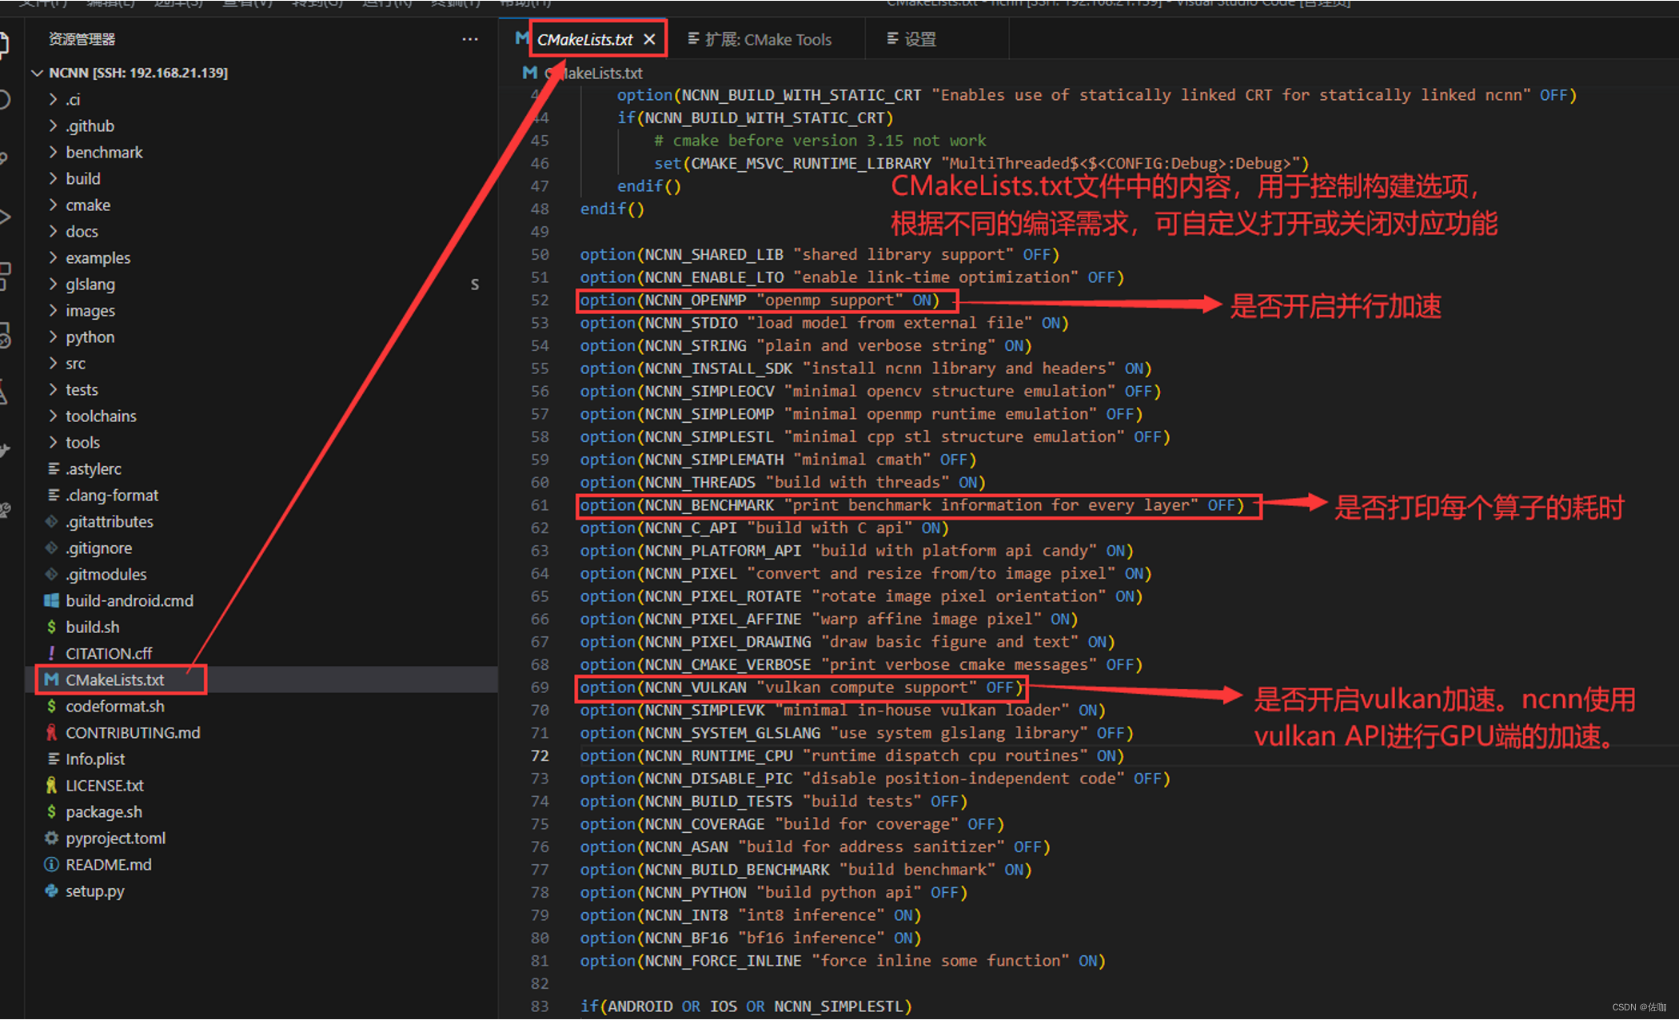Click the if(ANDROID OR IOS) line

tap(745, 1006)
